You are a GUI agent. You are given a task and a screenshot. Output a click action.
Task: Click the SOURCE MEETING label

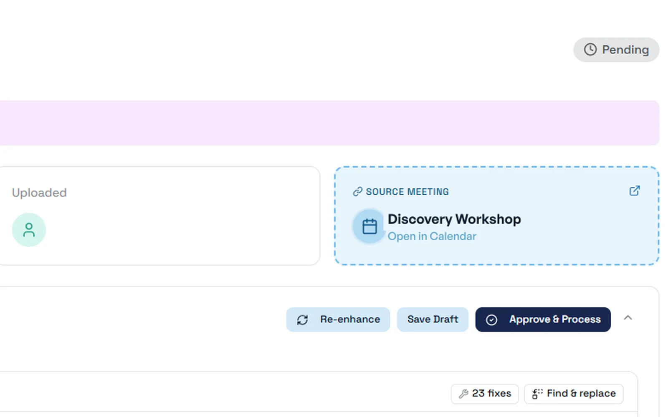pyautogui.click(x=407, y=191)
